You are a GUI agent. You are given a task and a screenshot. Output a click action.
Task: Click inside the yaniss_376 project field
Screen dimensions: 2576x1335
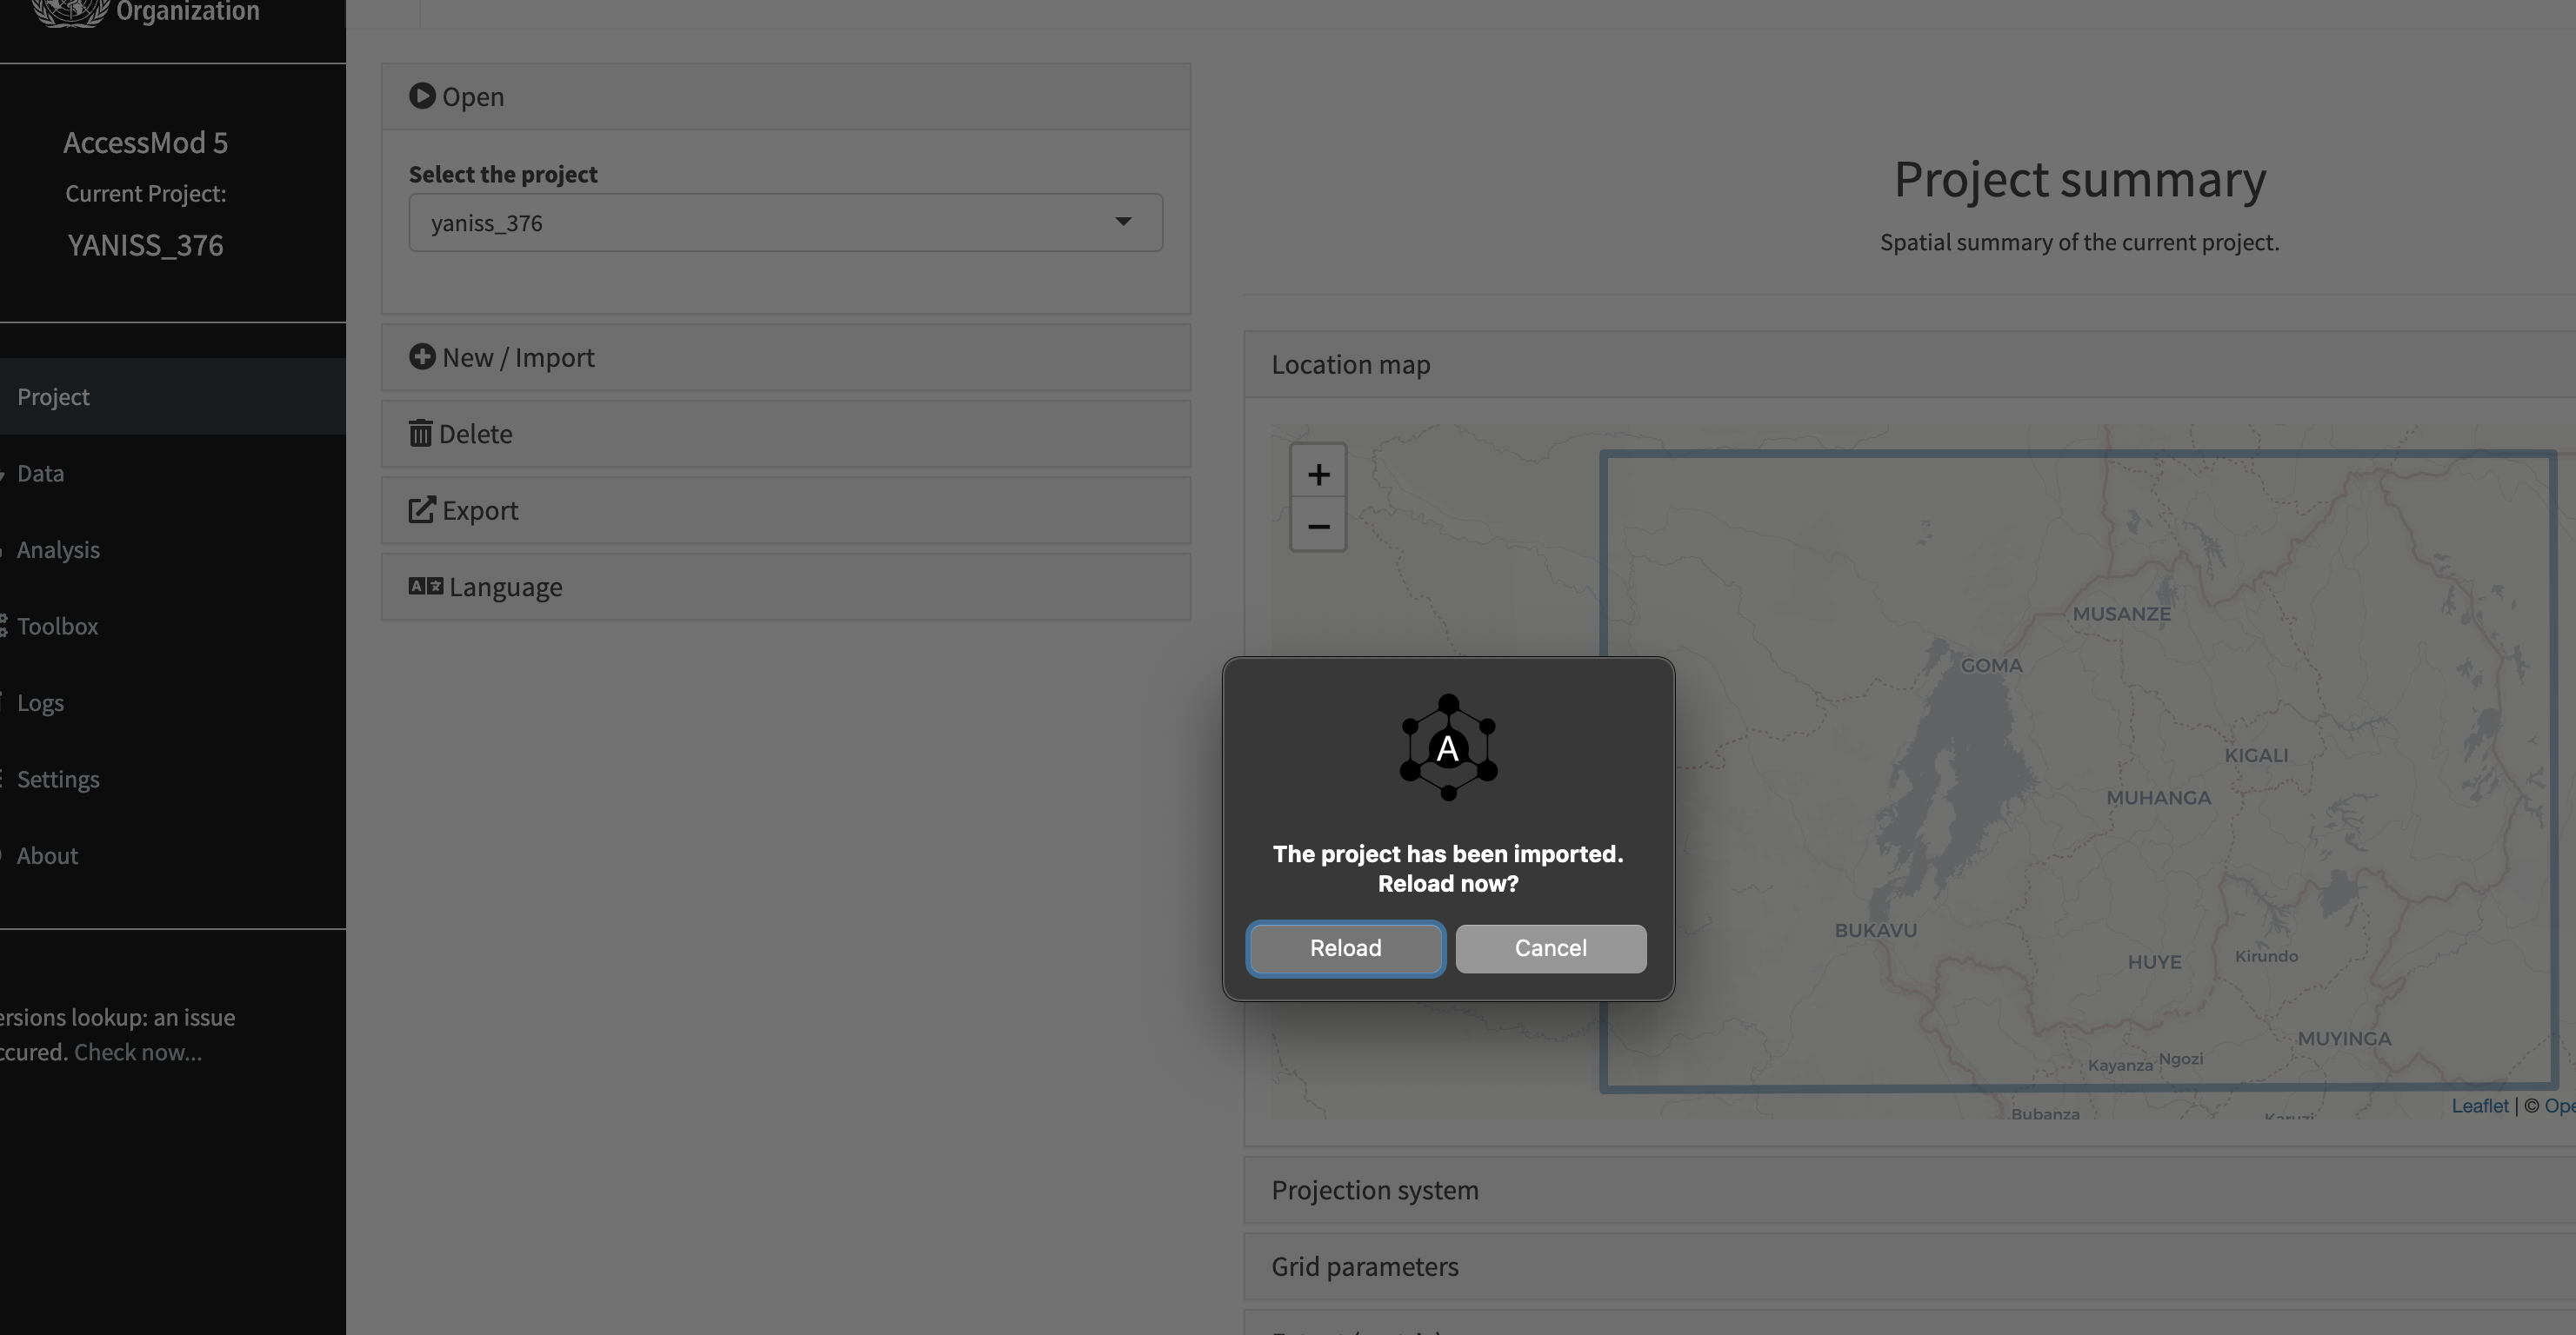tap(700, 222)
